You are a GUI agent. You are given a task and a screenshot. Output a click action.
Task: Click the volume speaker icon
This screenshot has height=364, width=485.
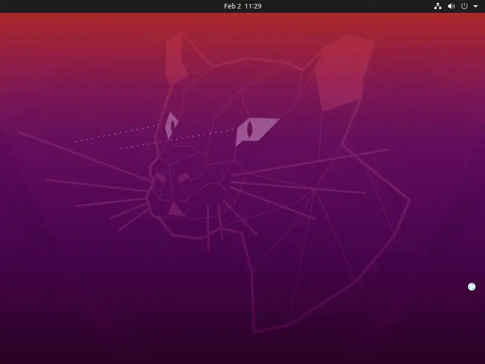(x=451, y=6)
